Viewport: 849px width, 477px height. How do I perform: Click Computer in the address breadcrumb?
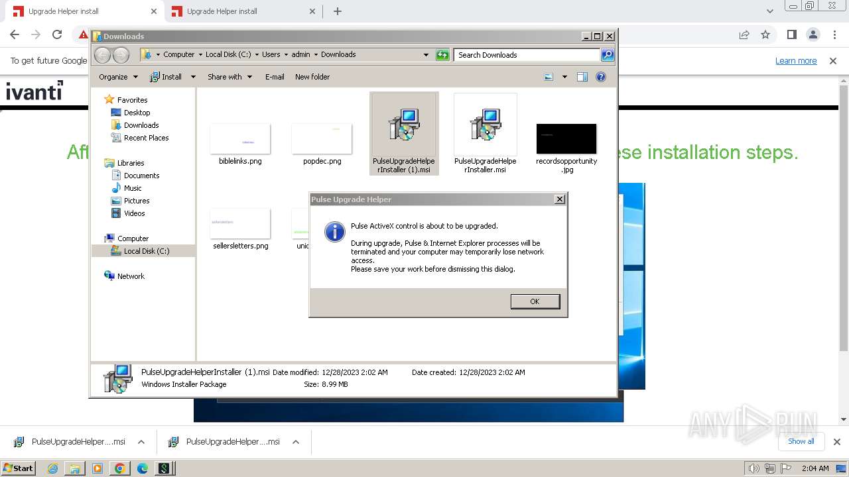pos(179,55)
